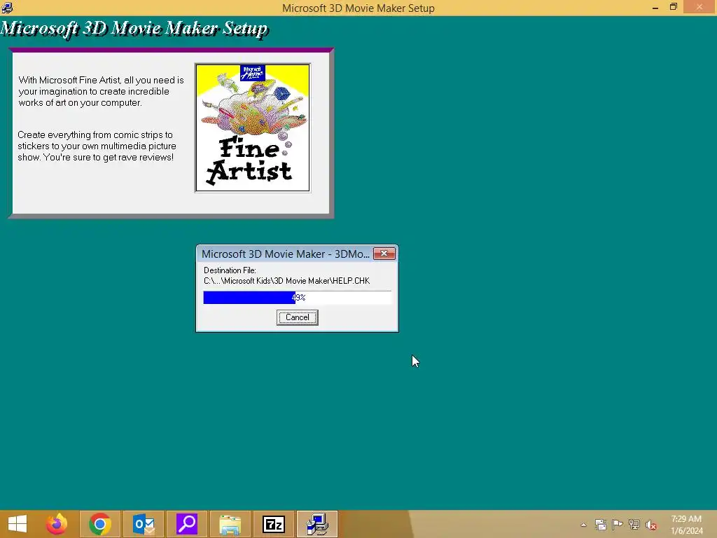
Task: Click the Fine Artist product box image
Action: click(253, 127)
